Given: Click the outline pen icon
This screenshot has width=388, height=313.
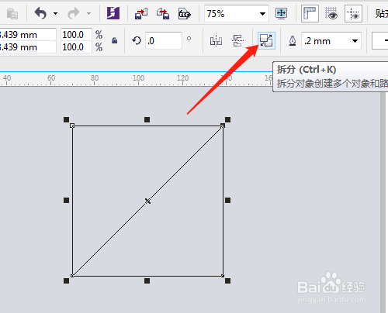Looking at the screenshot, I should (293, 41).
